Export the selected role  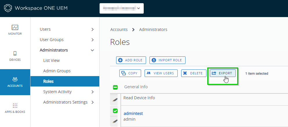[223, 73]
